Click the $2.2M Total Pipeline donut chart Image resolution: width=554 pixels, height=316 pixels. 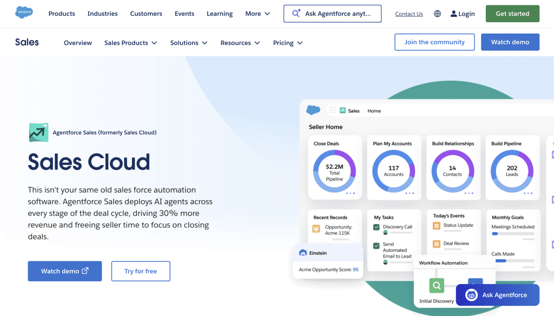tap(334, 171)
